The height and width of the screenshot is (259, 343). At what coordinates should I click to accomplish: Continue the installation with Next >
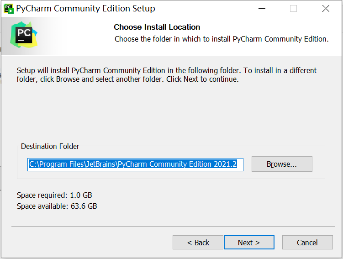(249, 243)
